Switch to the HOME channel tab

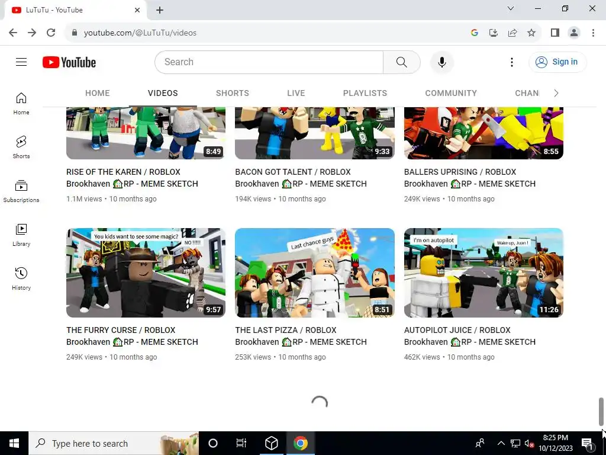[x=98, y=93]
